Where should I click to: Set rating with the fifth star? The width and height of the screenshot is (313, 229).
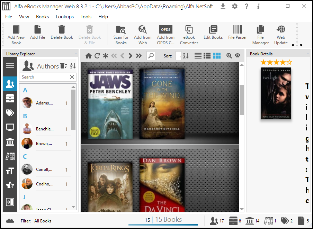(289, 62)
